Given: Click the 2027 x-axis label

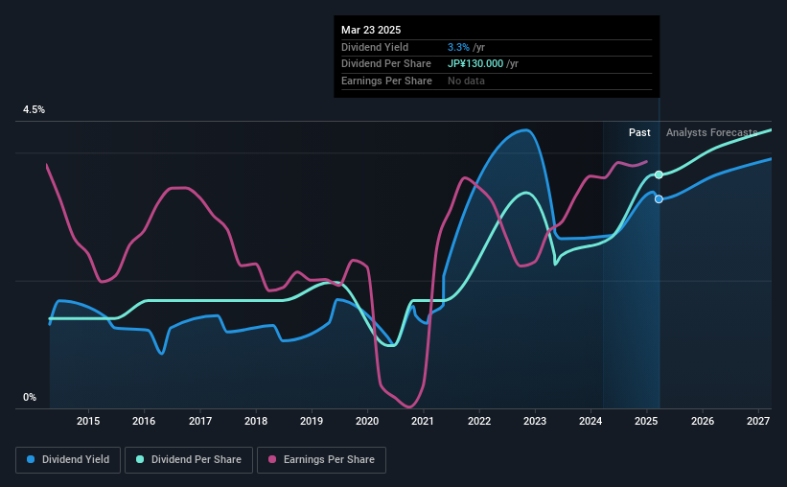Looking at the screenshot, I should tap(758, 421).
